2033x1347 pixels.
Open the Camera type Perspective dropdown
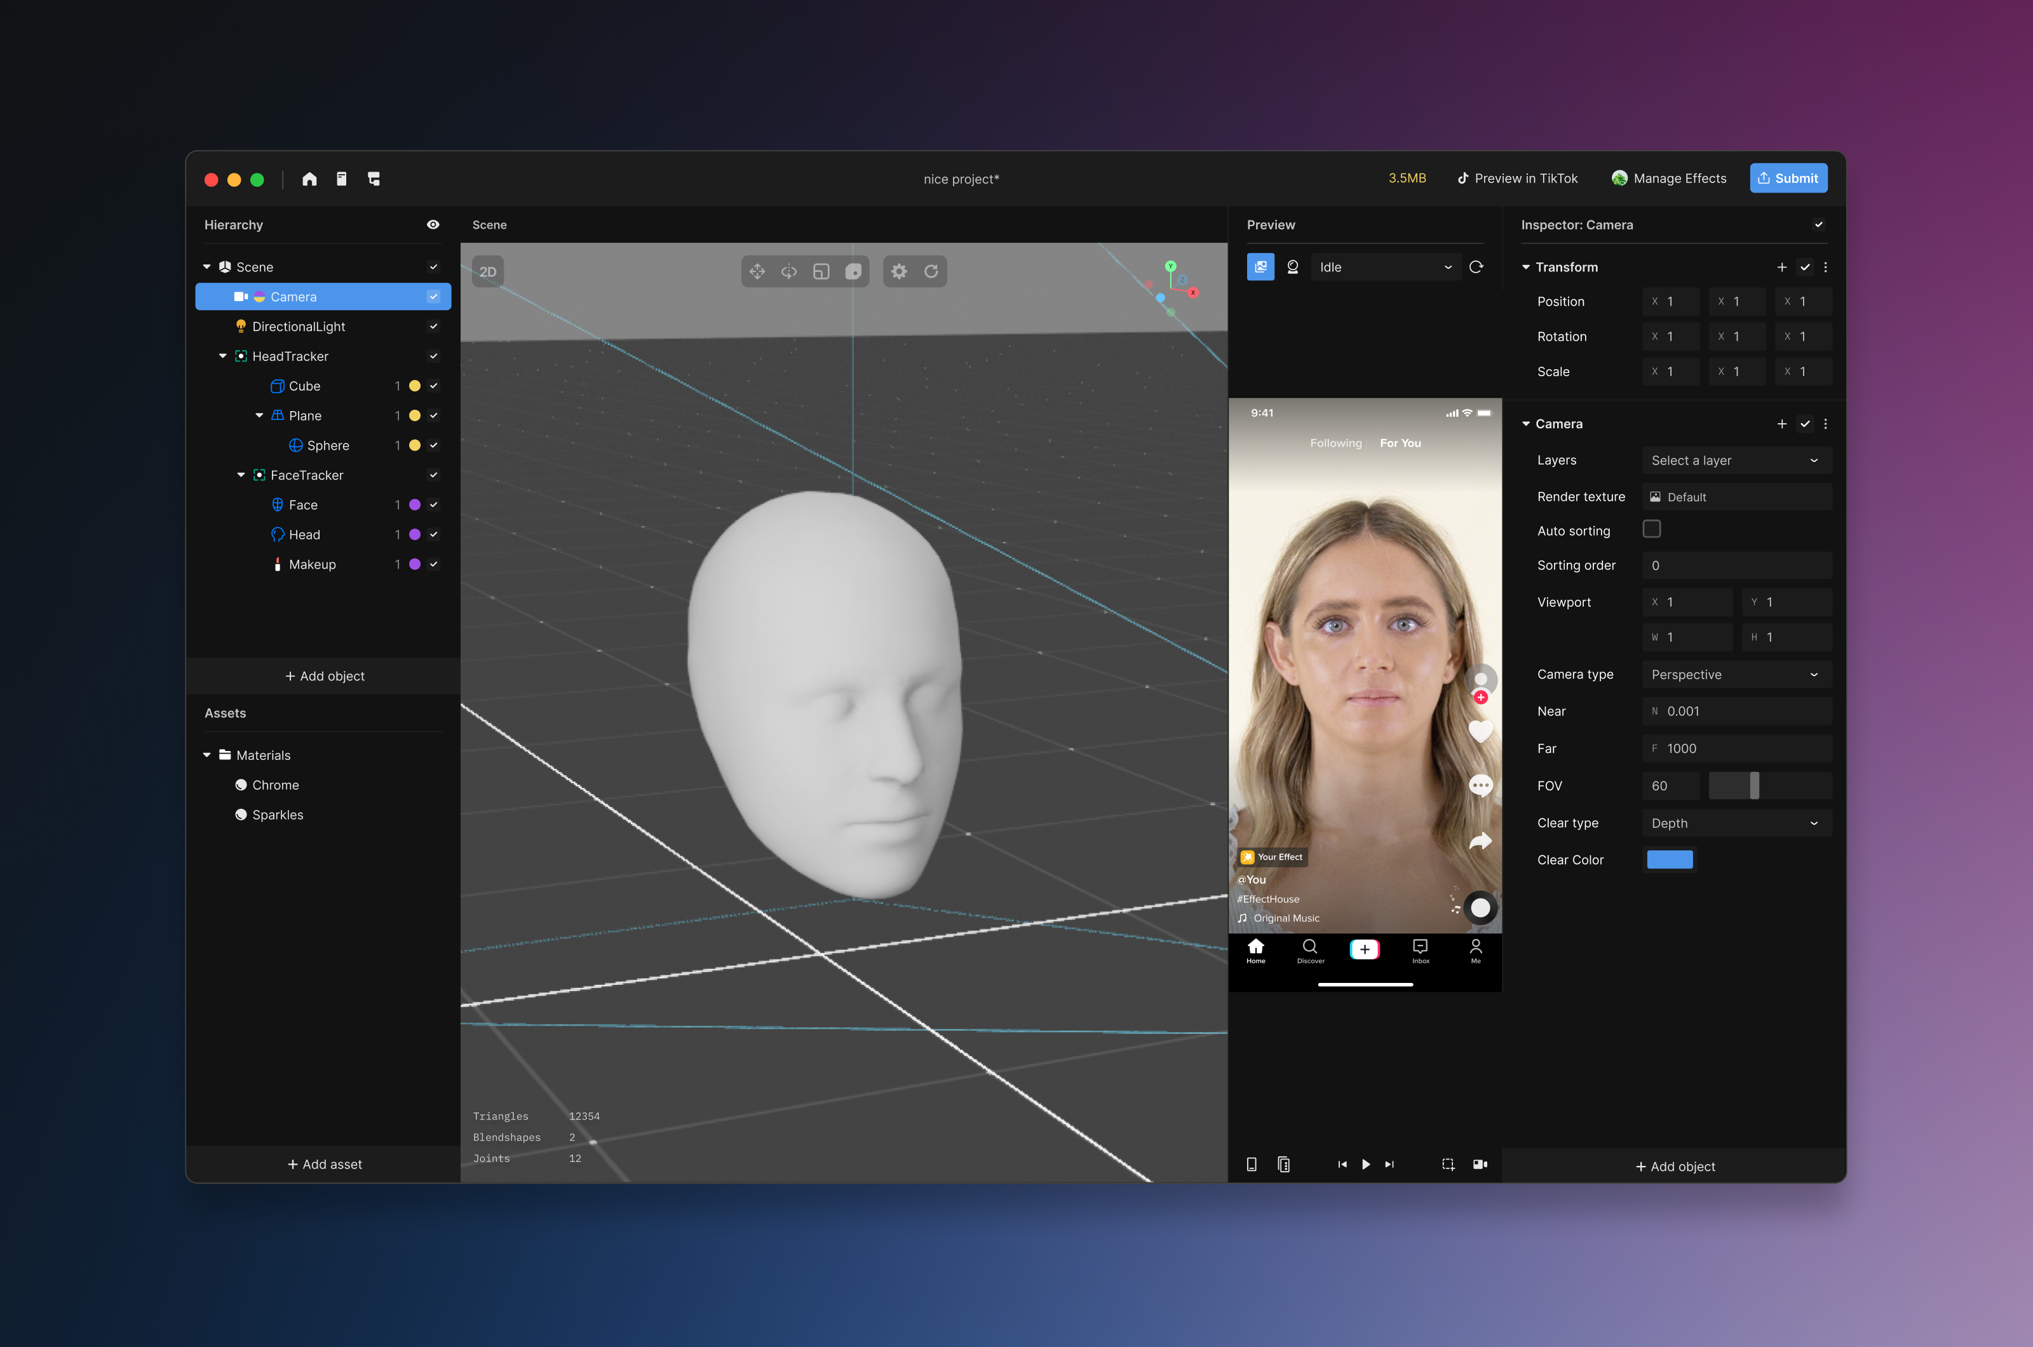click(1737, 674)
